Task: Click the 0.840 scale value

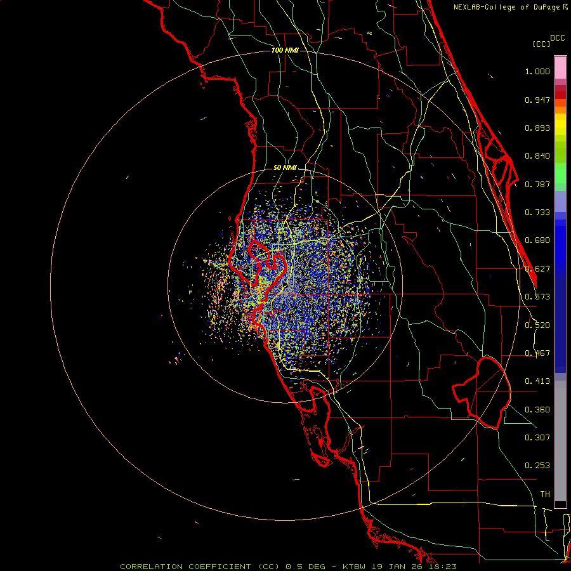Action: [x=537, y=156]
